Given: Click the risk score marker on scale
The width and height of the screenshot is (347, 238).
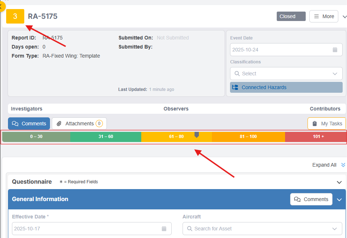Looking at the screenshot, I should coord(197,135).
